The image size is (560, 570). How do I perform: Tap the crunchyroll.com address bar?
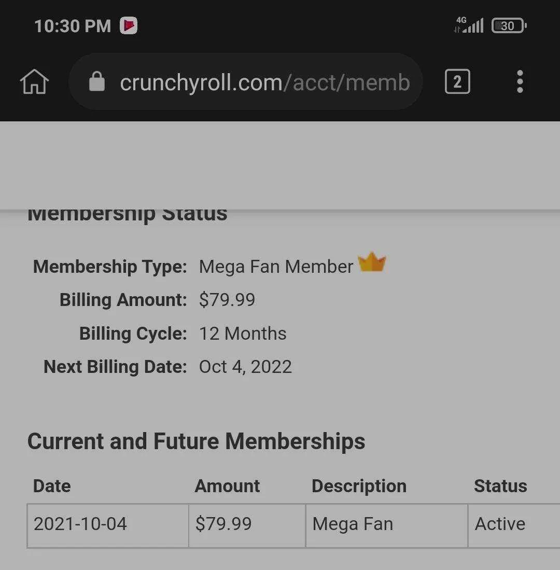tap(246, 81)
